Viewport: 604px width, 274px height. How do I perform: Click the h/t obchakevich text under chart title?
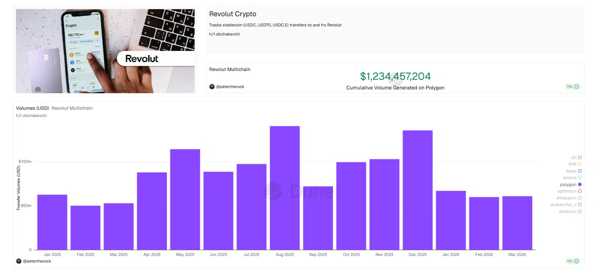[31, 116]
